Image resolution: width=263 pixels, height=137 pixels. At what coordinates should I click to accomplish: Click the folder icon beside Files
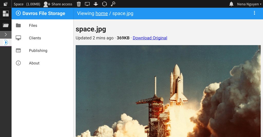tap(18, 25)
